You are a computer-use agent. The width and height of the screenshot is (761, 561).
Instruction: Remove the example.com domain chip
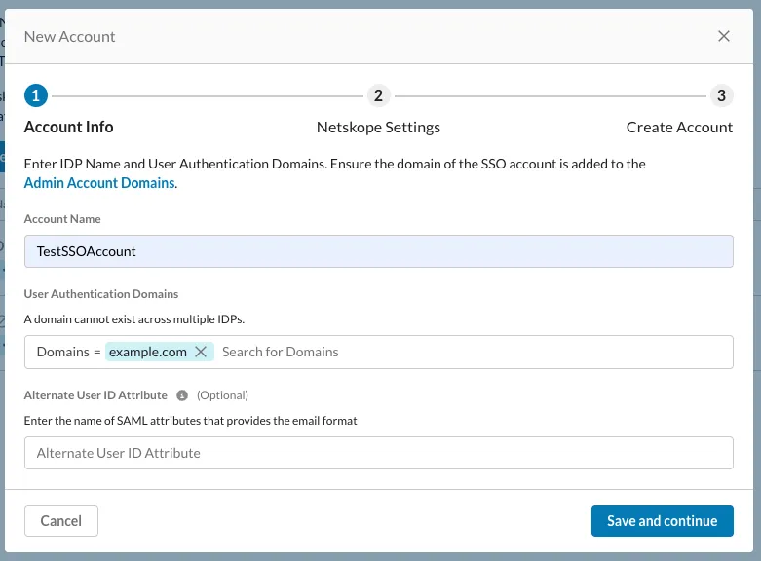[x=201, y=352]
